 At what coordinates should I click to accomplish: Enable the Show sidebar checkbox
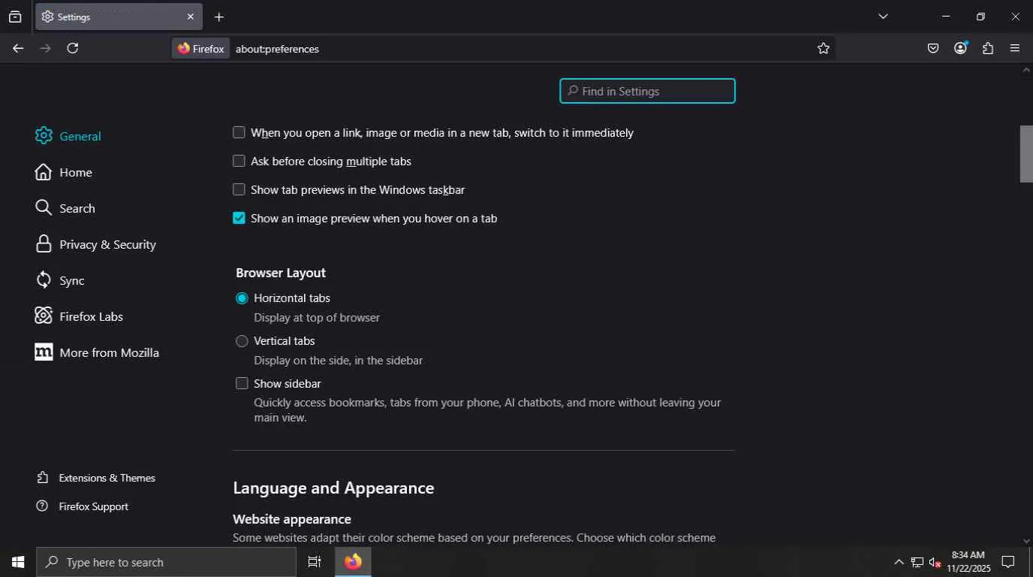click(242, 383)
